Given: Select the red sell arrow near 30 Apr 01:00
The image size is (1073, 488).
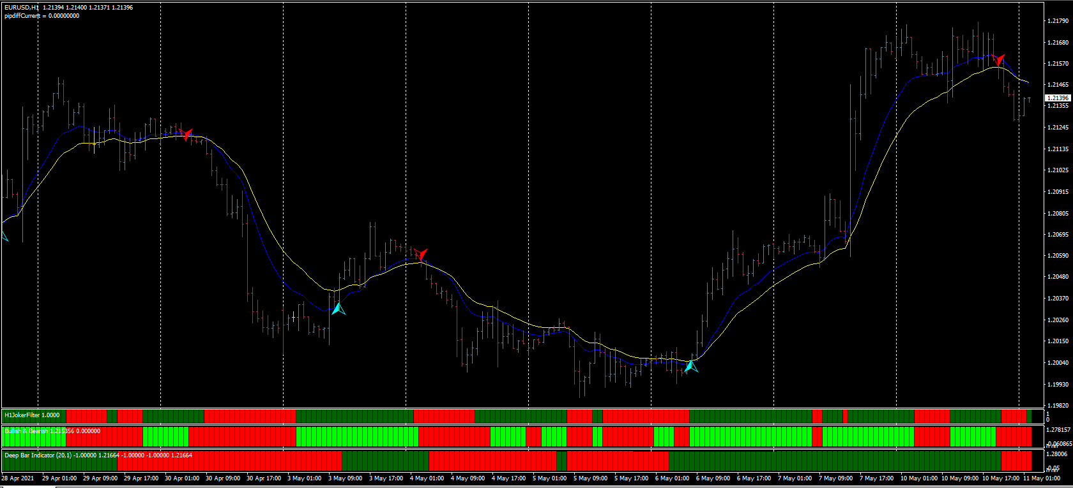Looking at the screenshot, I should pos(186,135).
